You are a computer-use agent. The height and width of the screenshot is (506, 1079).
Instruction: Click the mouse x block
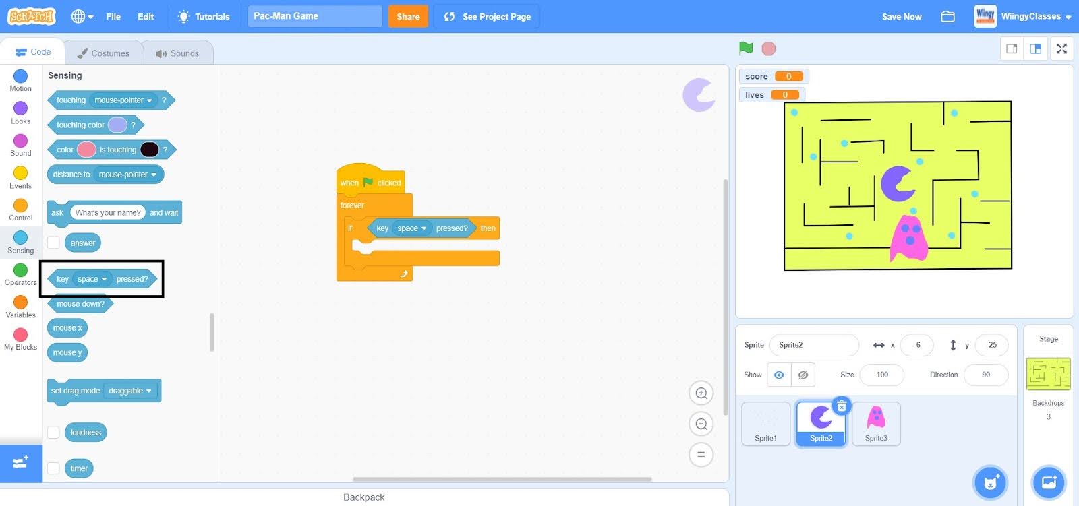coord(67,328)
